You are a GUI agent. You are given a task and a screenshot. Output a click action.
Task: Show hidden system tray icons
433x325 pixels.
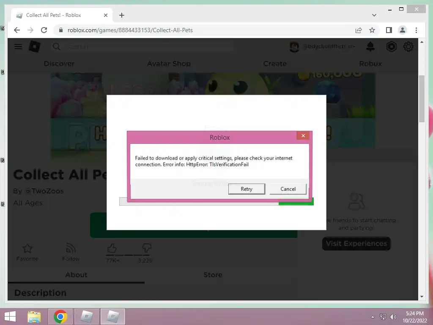coord(373,317)
